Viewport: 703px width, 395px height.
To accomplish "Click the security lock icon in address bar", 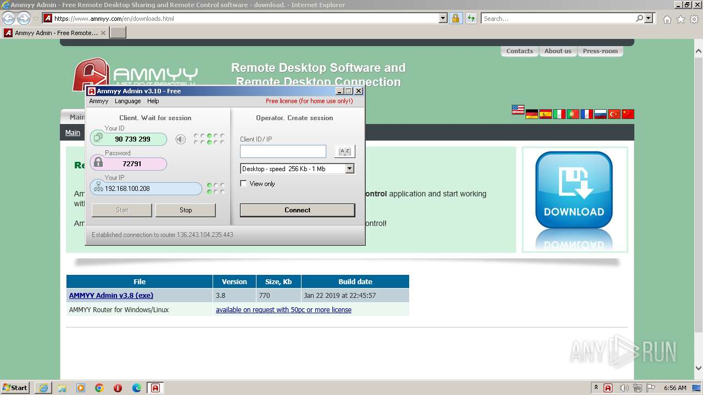I will click(455, 18).
